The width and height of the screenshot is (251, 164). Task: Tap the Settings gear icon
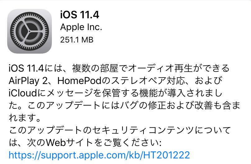[30, 31]
